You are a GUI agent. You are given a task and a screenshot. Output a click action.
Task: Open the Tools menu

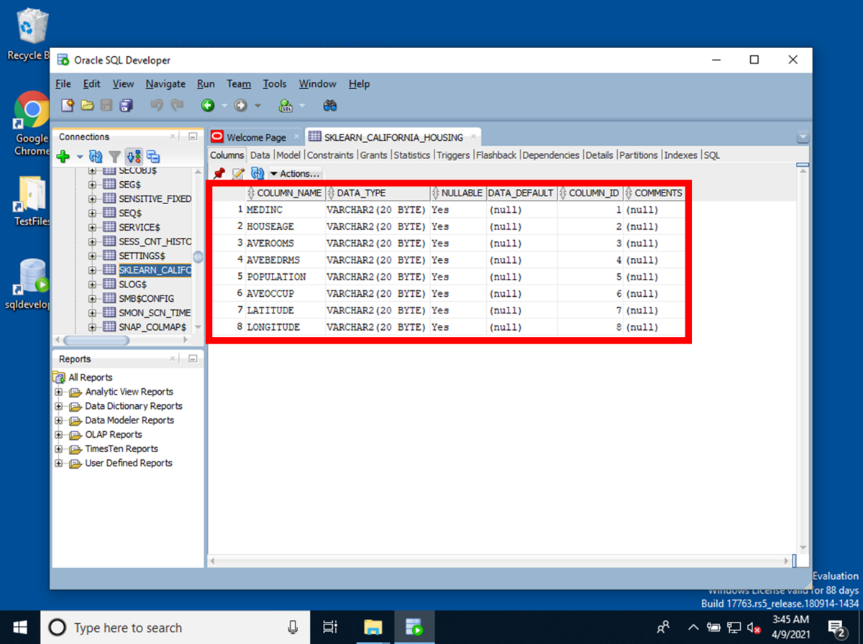275,84
